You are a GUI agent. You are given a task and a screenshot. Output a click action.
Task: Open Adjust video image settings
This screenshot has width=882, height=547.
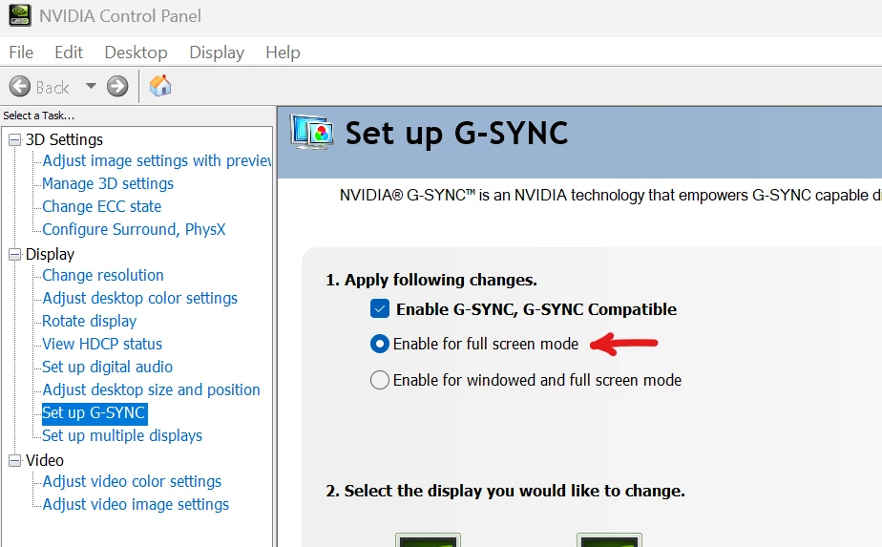[136, 504]
